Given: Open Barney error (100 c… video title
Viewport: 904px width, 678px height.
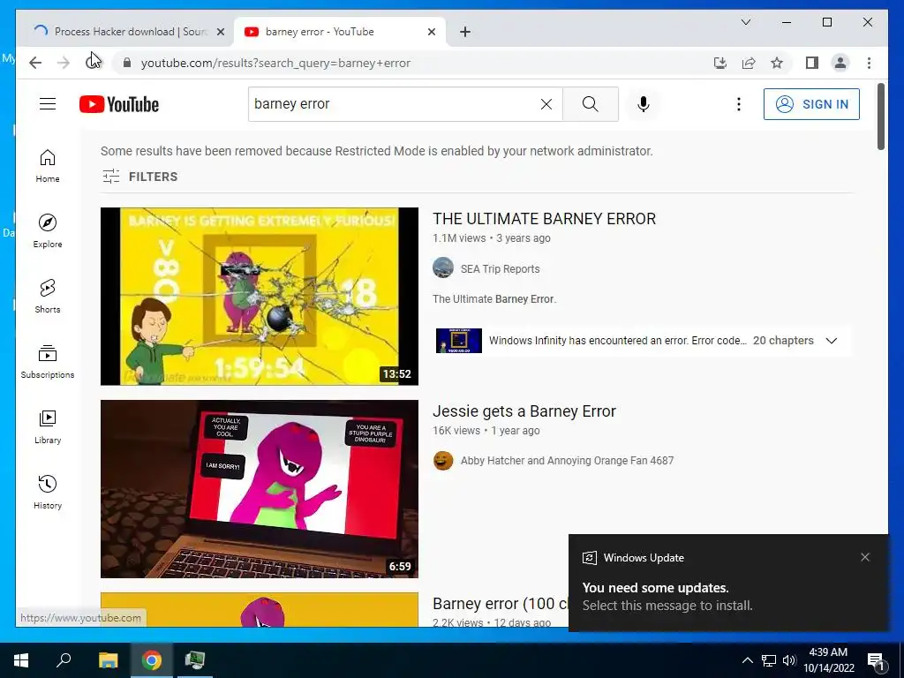Looking at the screenshot, I should tap(501, 604).
